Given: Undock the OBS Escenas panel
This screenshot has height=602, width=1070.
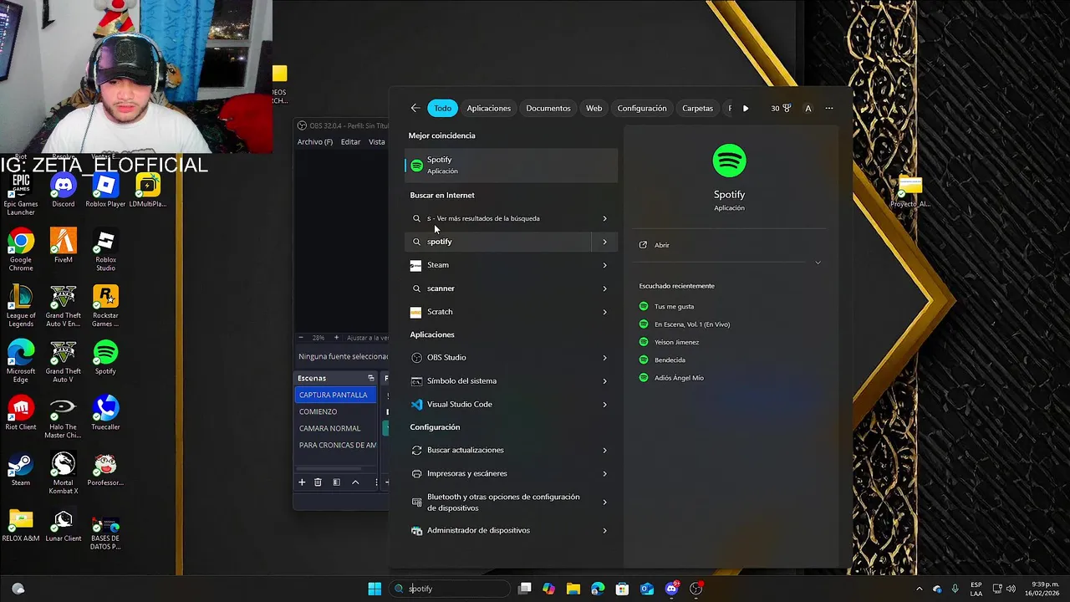Looking at the screenshot, I should pos(371,378).
